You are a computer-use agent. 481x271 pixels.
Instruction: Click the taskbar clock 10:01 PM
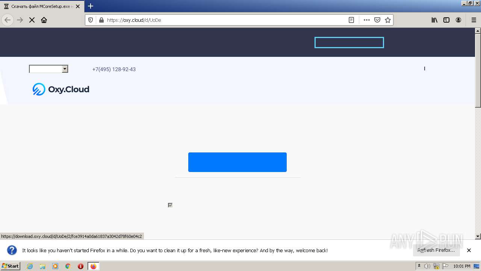462,266
